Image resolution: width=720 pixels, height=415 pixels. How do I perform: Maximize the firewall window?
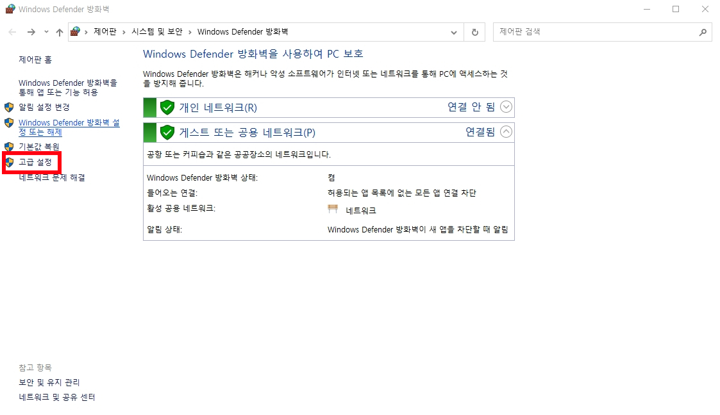(676, 9)
